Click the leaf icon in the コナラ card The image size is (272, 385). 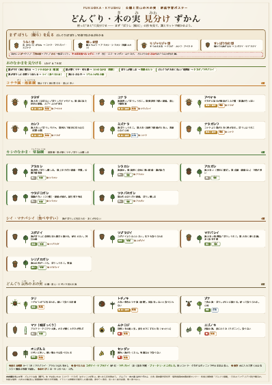[x=113, y=103]
